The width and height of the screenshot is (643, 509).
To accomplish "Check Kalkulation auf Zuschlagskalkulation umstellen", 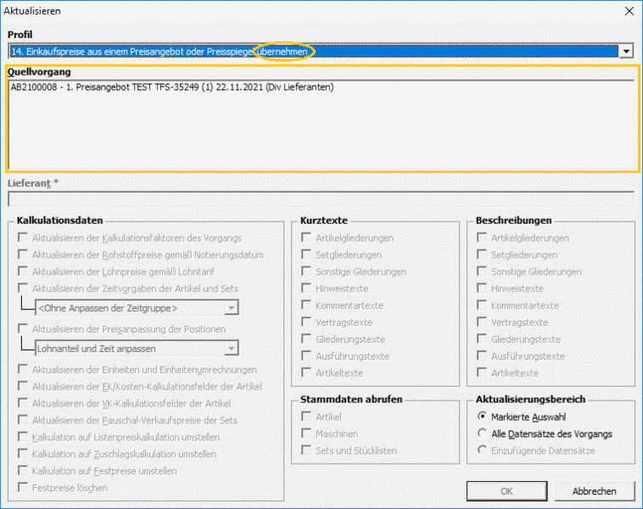I will coord(23,453).
